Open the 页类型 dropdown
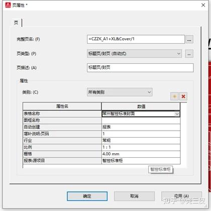This screenshot has width=211, height=211. pyautogui.click(x=134, y=54)
